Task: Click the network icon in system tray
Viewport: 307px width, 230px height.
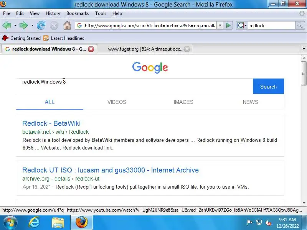Action: (259, 223)
